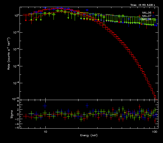The height and width of the screenshot is (143, 163).
Task: Click the blue circle marker beside NAI_07
Action: (x=153, y=16)
